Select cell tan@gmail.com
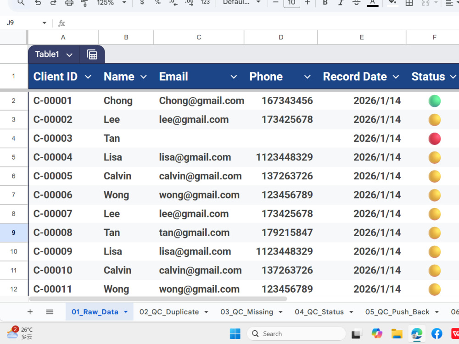459x344 pixels. pos(199,233)
